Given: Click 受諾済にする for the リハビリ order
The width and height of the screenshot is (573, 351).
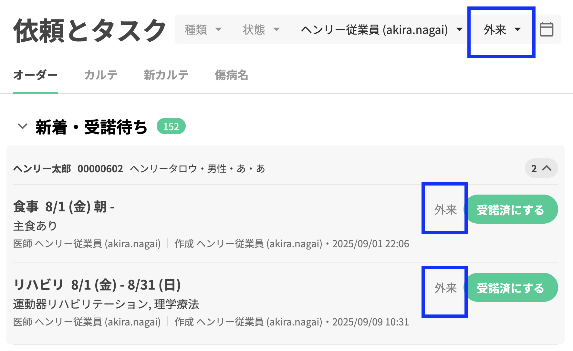Looking at the screenshot, I should click(x=511, y=288).
